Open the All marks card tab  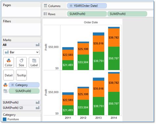coord(21,45)
